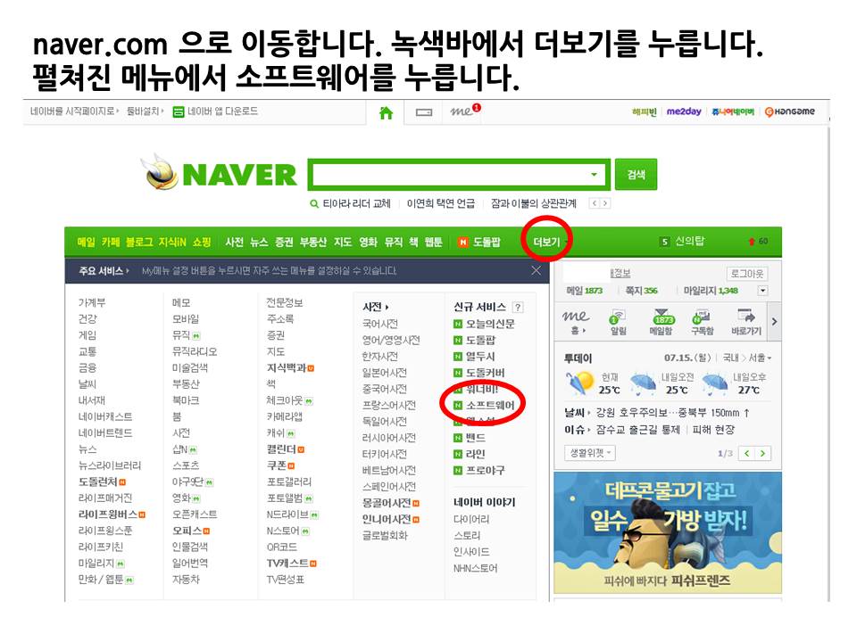The height and width of the screenshot is (642, 857).
Task: Open the me 홈 icon
Action: (x=576, y=322)
